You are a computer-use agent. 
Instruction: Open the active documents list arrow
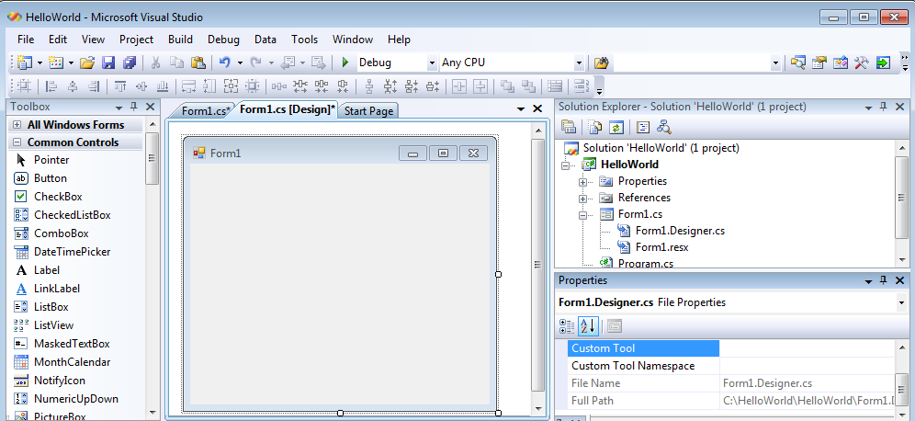[521, 108]
